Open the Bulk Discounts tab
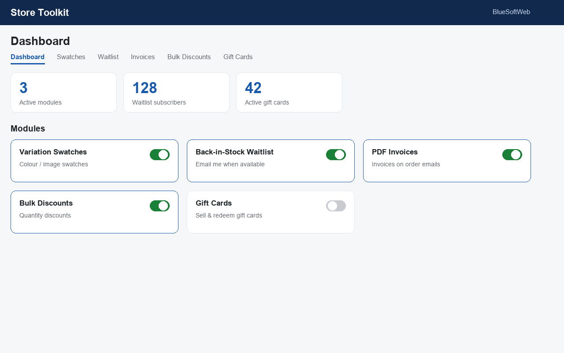This screenshot has height=353, width=564. pyautogui.click(x=189, y=57)
